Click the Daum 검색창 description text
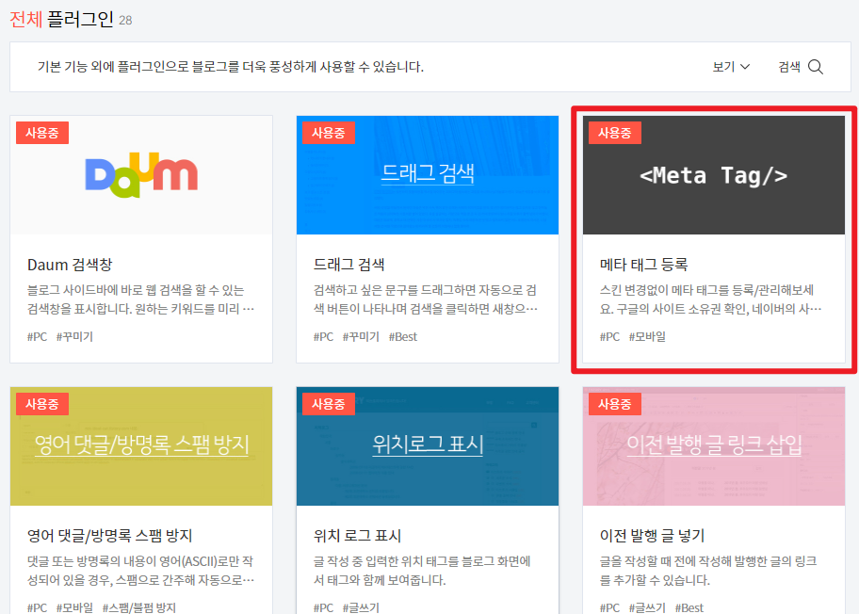 140,299
